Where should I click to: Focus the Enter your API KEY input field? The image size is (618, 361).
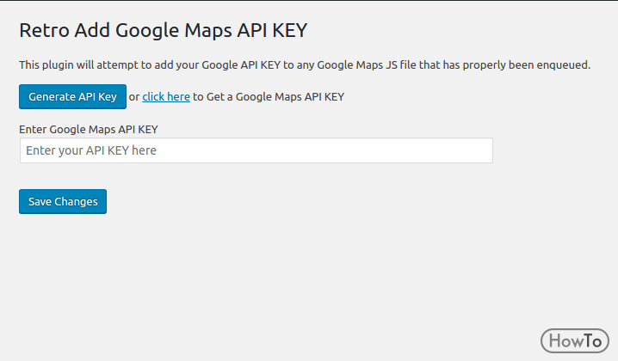(x=256, y=150)
